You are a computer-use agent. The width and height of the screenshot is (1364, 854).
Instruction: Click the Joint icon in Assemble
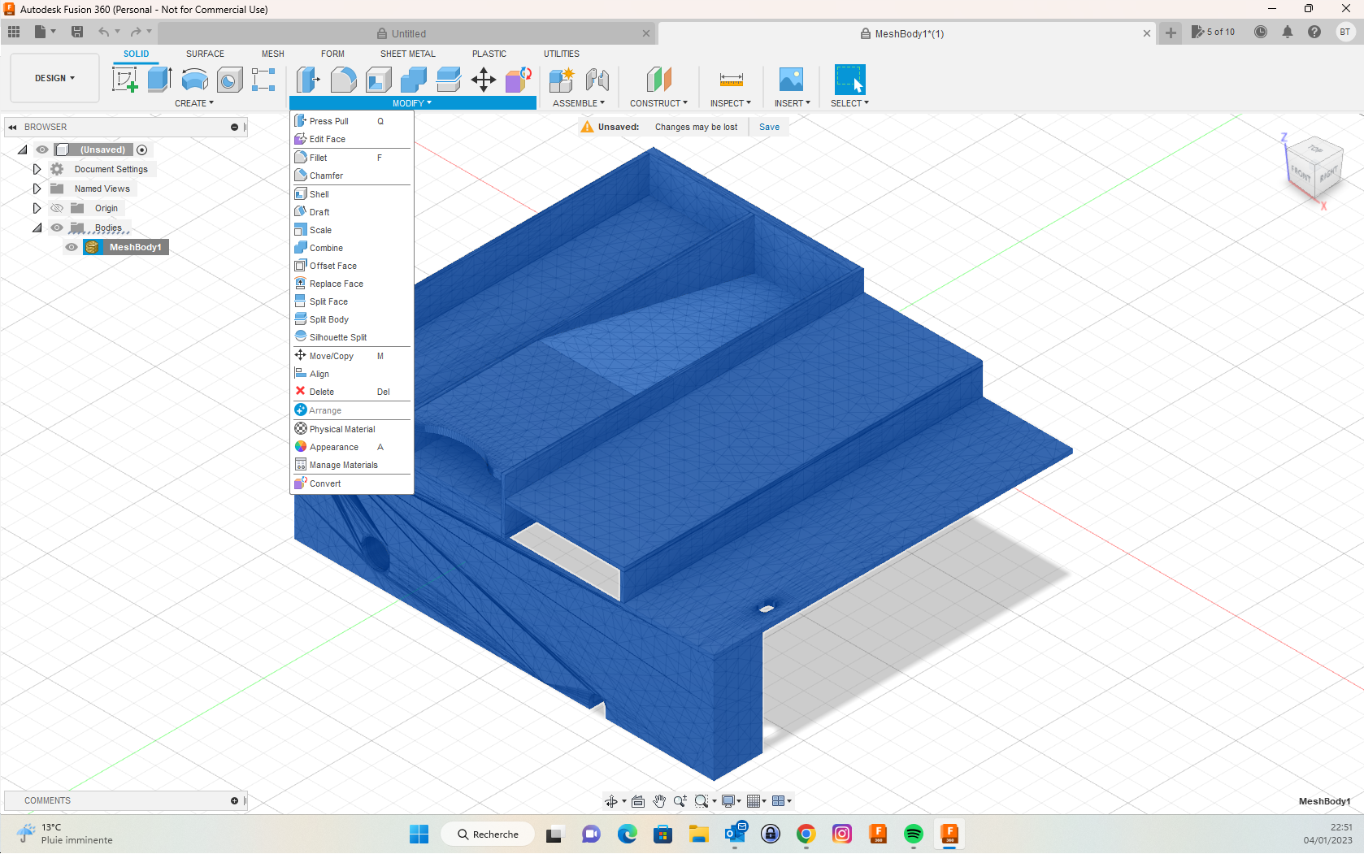point(597,80)
